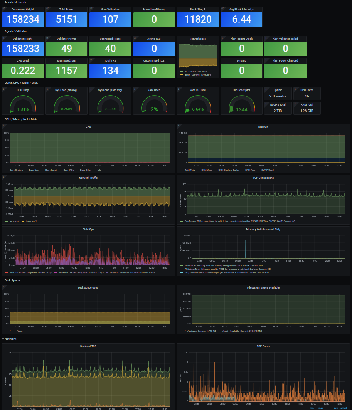Show info icon on CPU Cores panel
Image resolution: width=352 pixels, height=410 pixels.
(295, 89)
